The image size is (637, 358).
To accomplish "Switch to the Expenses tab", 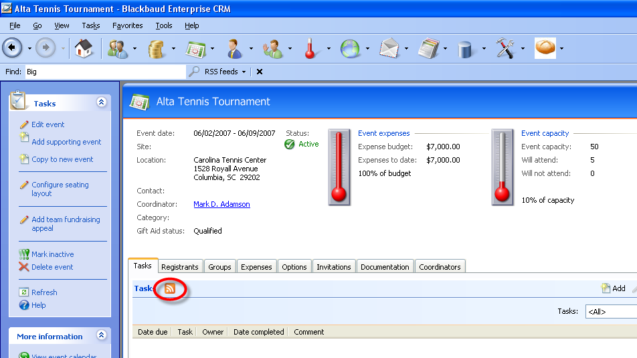I will [256, 267].
